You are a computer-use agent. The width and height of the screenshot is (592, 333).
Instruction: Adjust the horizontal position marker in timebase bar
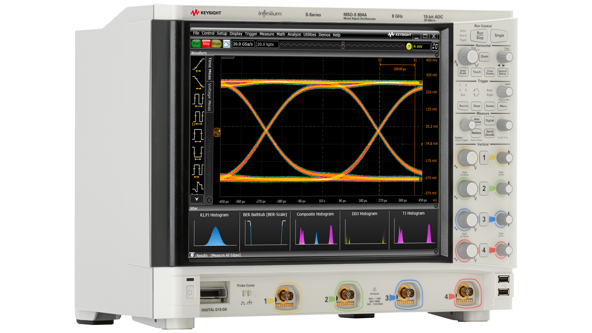tap(343, 45)
